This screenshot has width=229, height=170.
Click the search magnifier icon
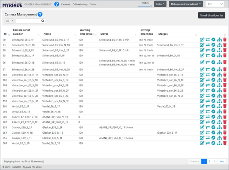43,21
